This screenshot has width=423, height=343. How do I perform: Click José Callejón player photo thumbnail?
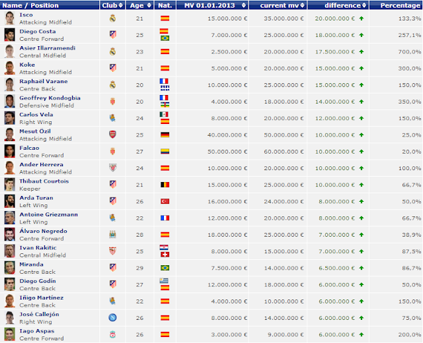(x=9, y=318)
